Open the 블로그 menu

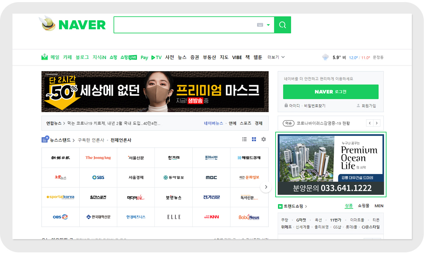pyautogui.click(x=82, y=57)
